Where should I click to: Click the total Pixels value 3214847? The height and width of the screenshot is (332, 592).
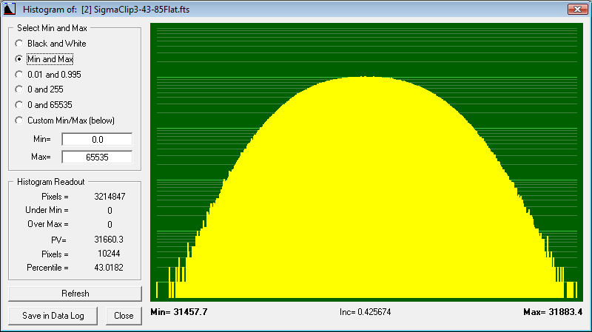tap(110, 197)
